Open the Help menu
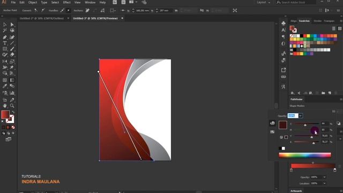Image resolution: width=343 pixels, height=193 pixels. coord(102,2)
